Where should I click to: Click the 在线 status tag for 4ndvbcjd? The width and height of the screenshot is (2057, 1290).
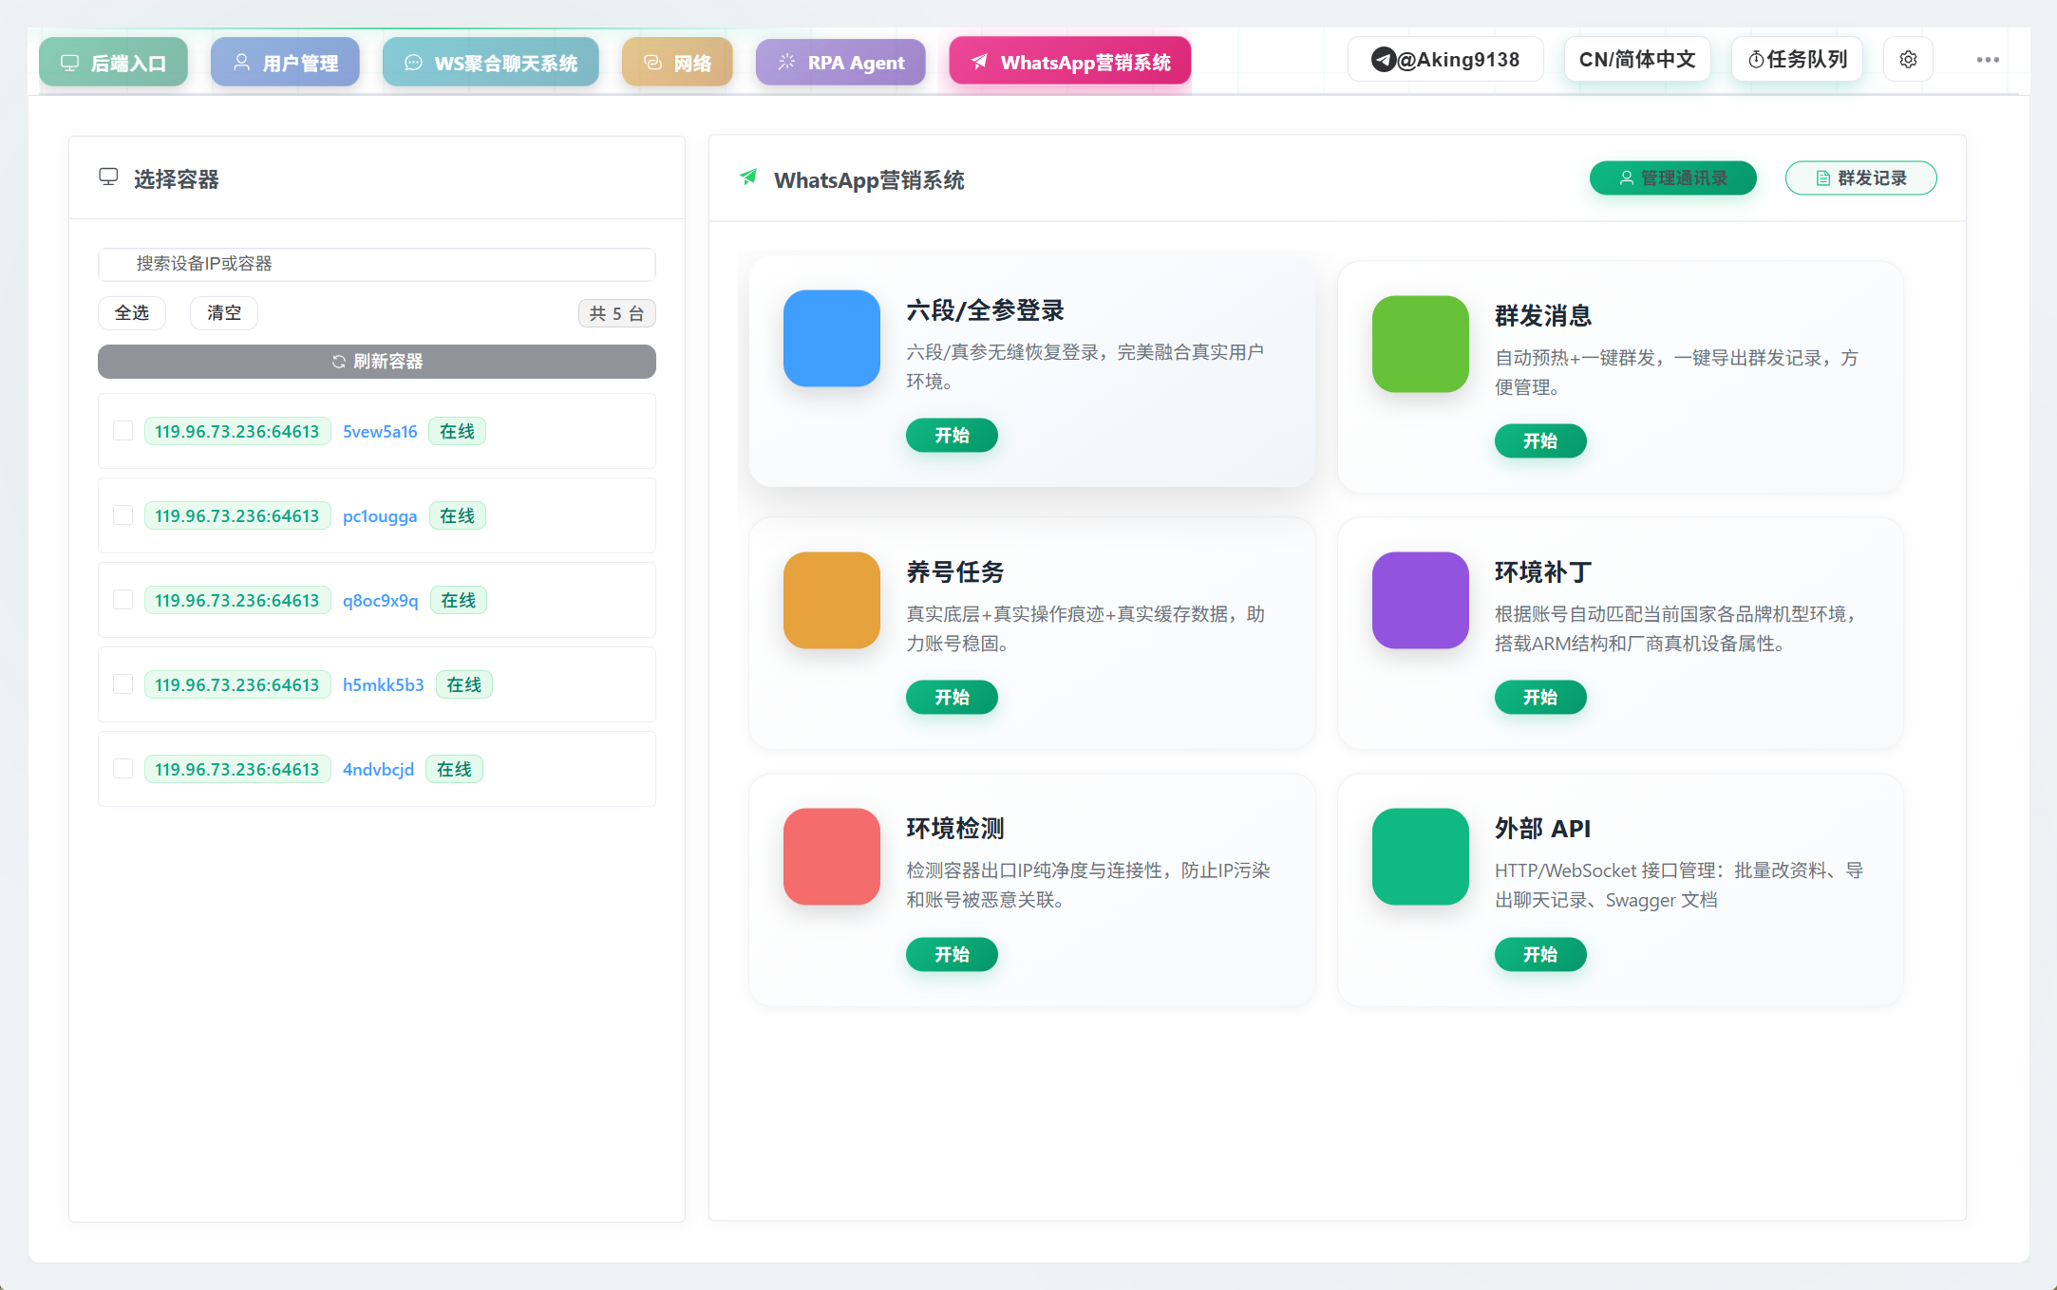455,769
